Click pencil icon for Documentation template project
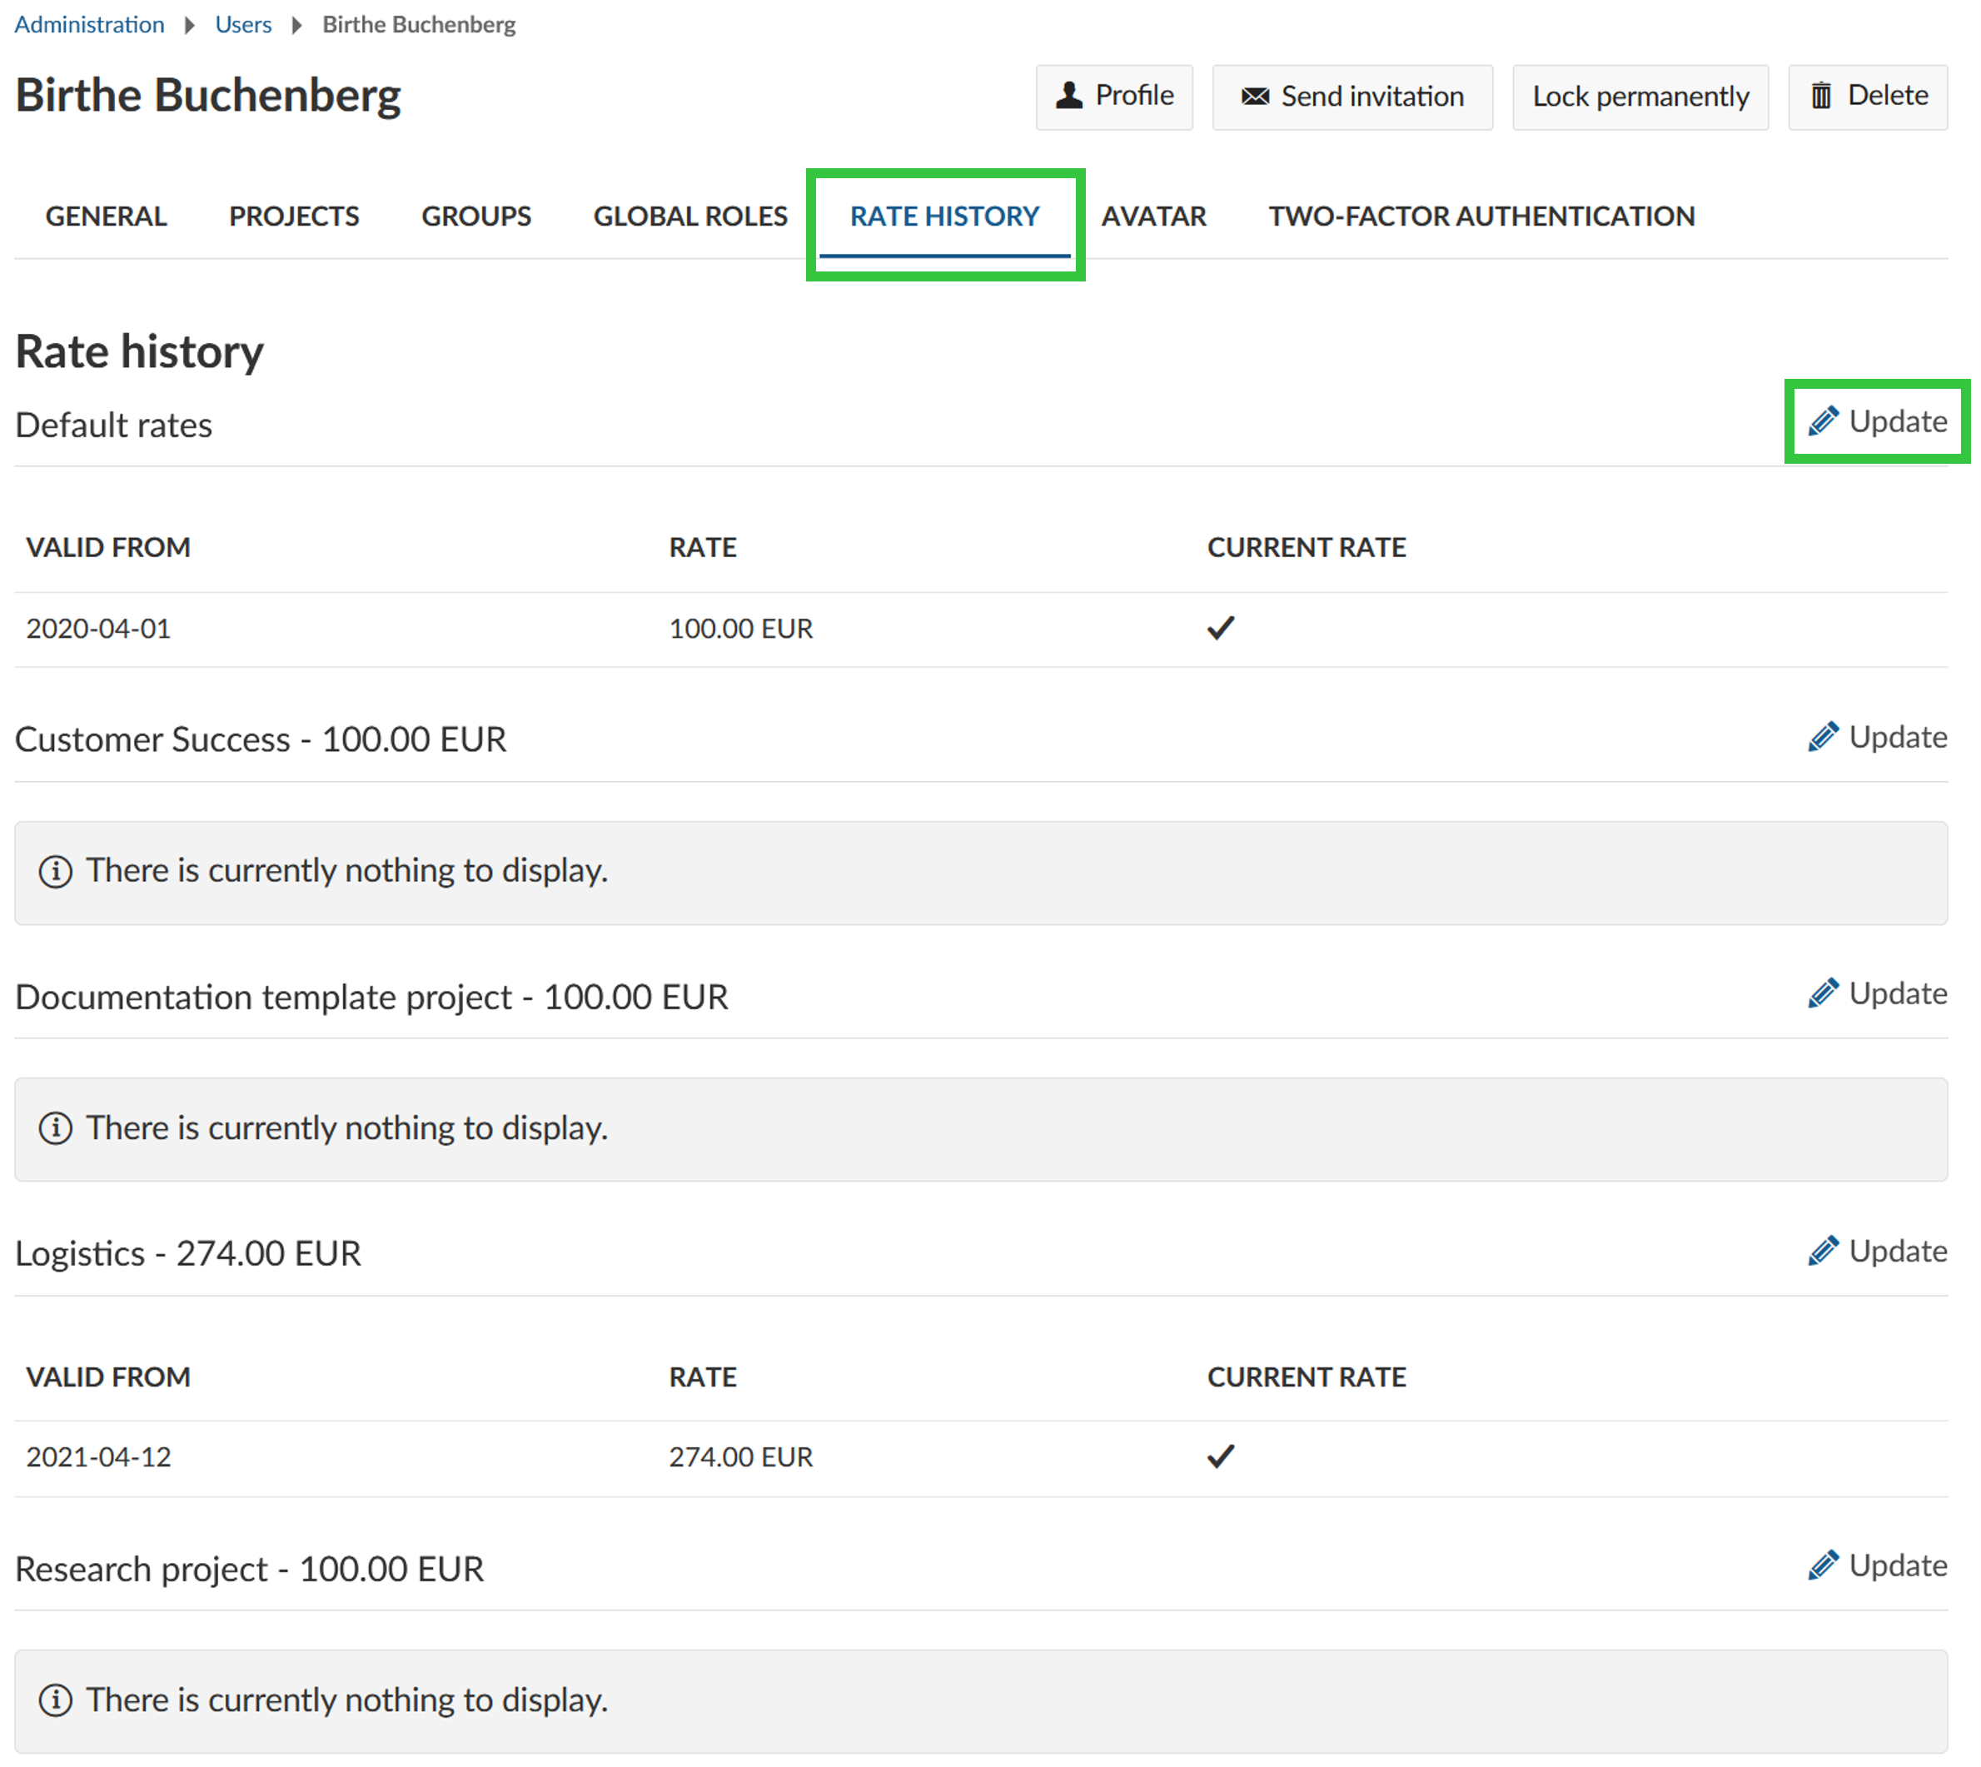 (x=1823, y=993)
